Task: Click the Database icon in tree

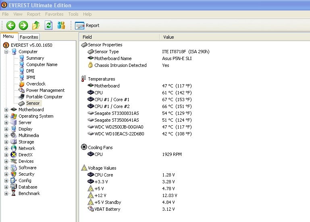Action: pyautogui.click(x=14, y=187)
